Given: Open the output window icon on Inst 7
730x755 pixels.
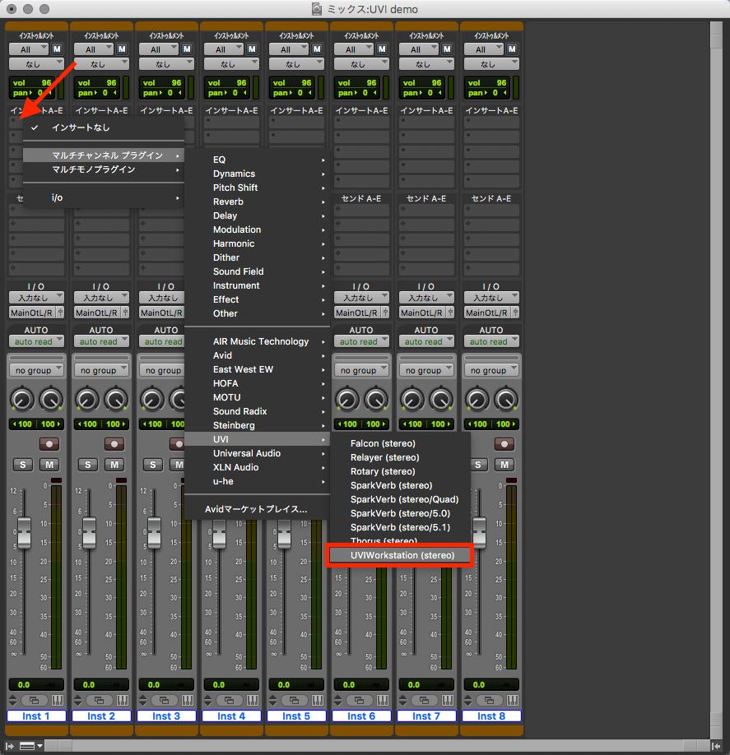Looking at the screenshot, I should 424,700.
